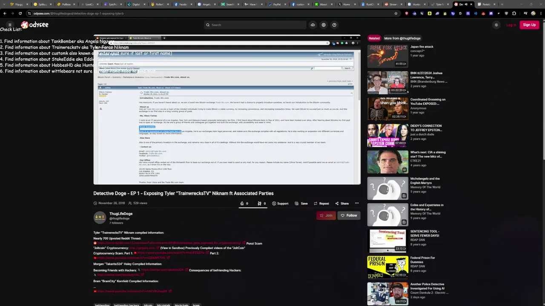Go back with the browser back arrow
The height and width of the screenshot is (306, 545).
tap(5, 13)
